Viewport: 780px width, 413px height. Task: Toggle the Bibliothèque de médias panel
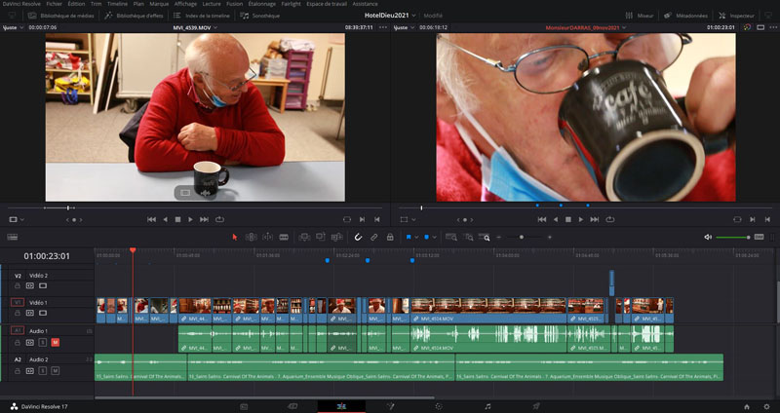pos(61,16)
